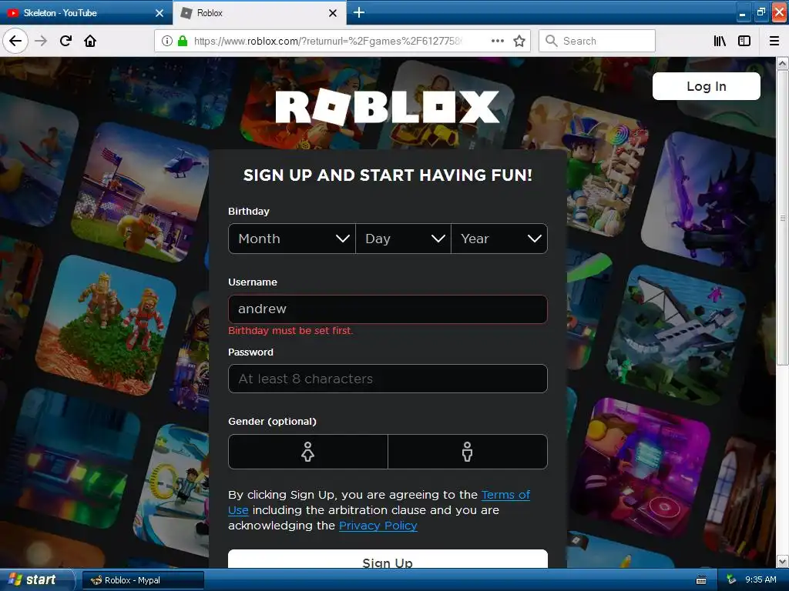The height and width of the screenshot is (591, 789).
Task: Select the male gender icon
Action: pyautogui.click(x=468, y=452)
